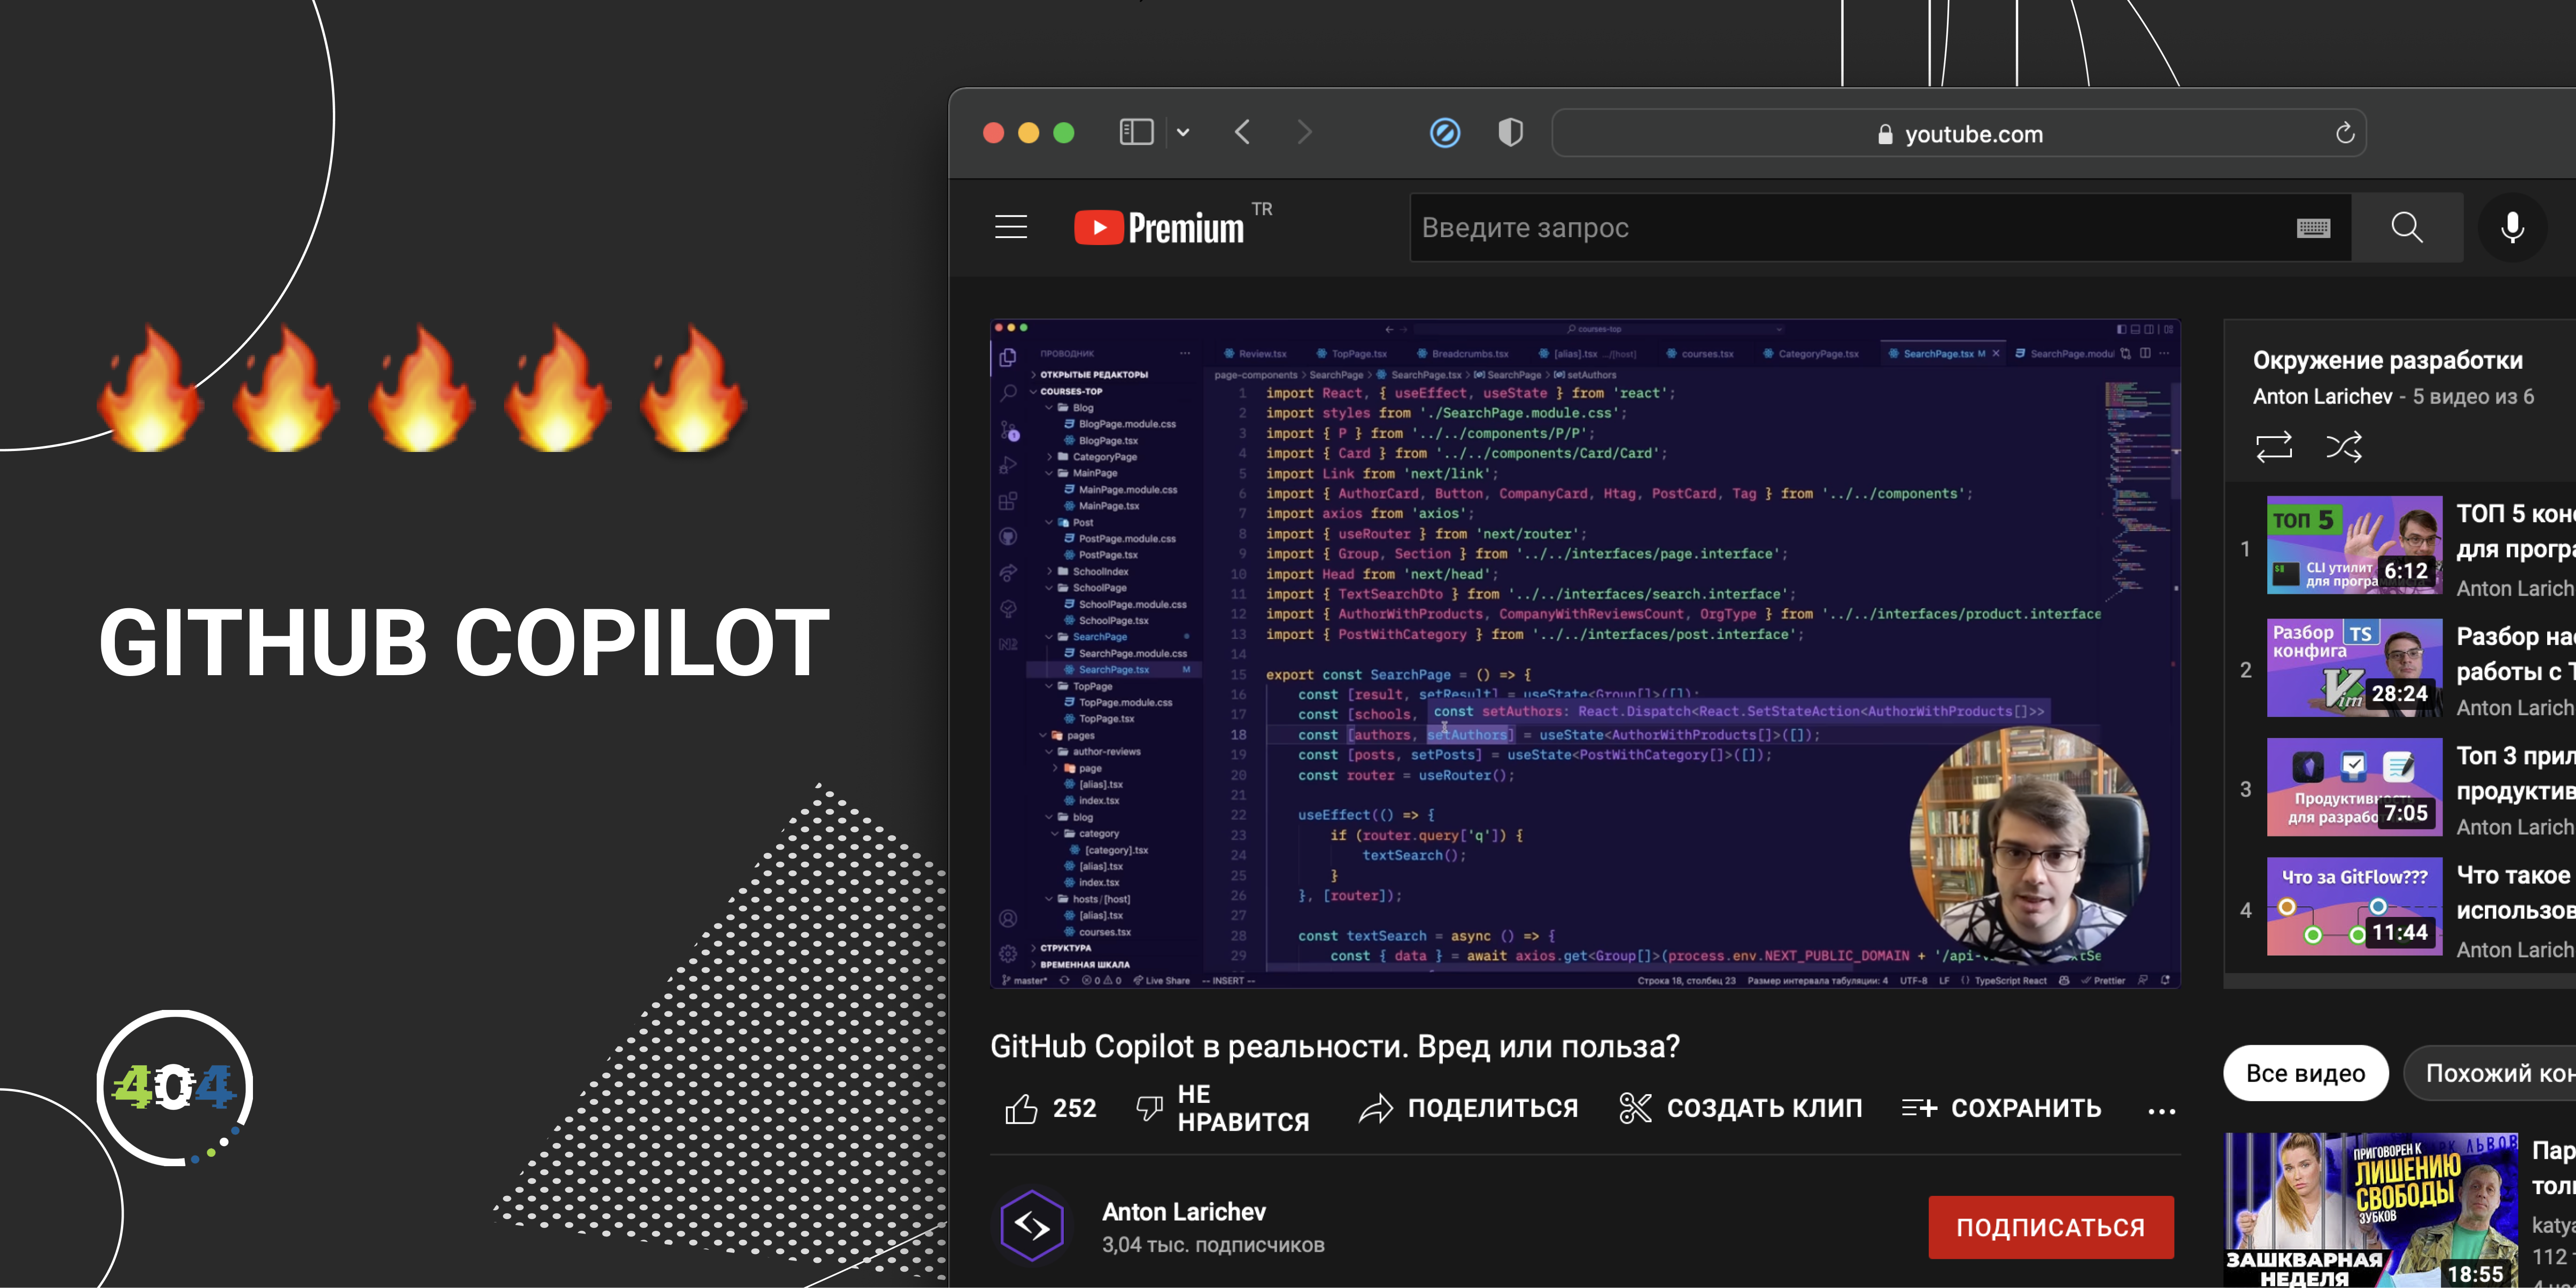Click master branch in VS Code status bar

point(1025,981)
